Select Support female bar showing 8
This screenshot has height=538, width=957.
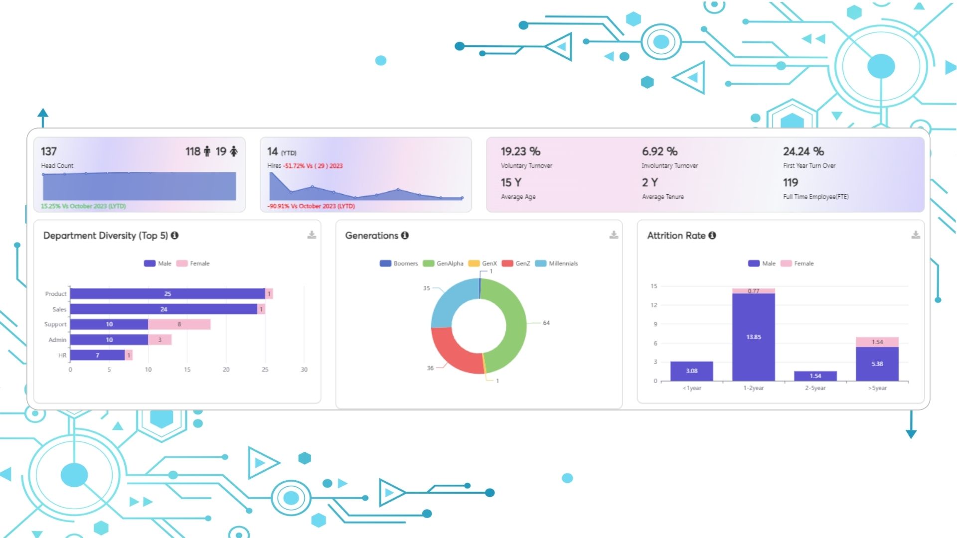click(x=179, y=324)
